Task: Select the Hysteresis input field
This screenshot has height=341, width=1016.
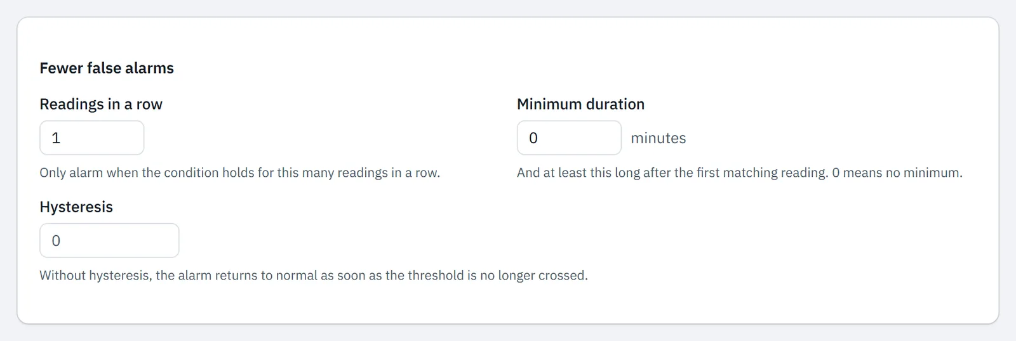Action: (109, 240)
